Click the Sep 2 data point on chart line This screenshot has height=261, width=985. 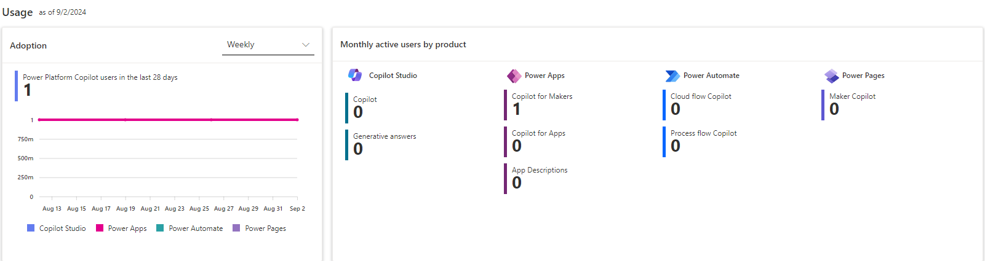click(298, 120)
